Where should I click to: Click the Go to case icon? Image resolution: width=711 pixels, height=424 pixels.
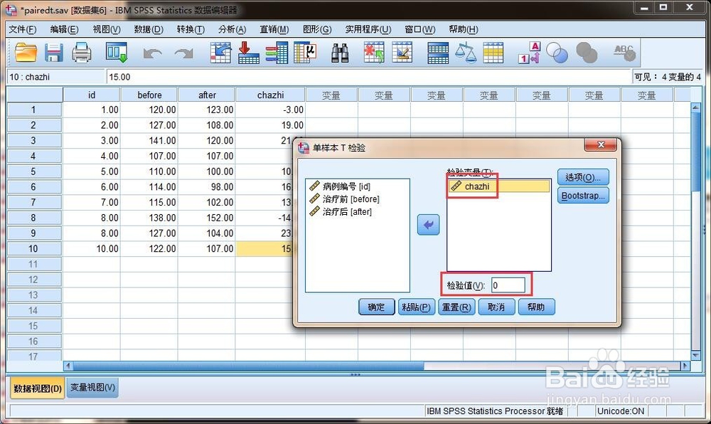point(221,53)
